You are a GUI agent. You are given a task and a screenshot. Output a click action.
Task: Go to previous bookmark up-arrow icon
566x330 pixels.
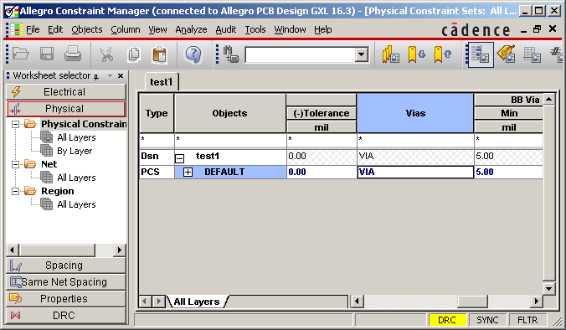tap(443, 54)
